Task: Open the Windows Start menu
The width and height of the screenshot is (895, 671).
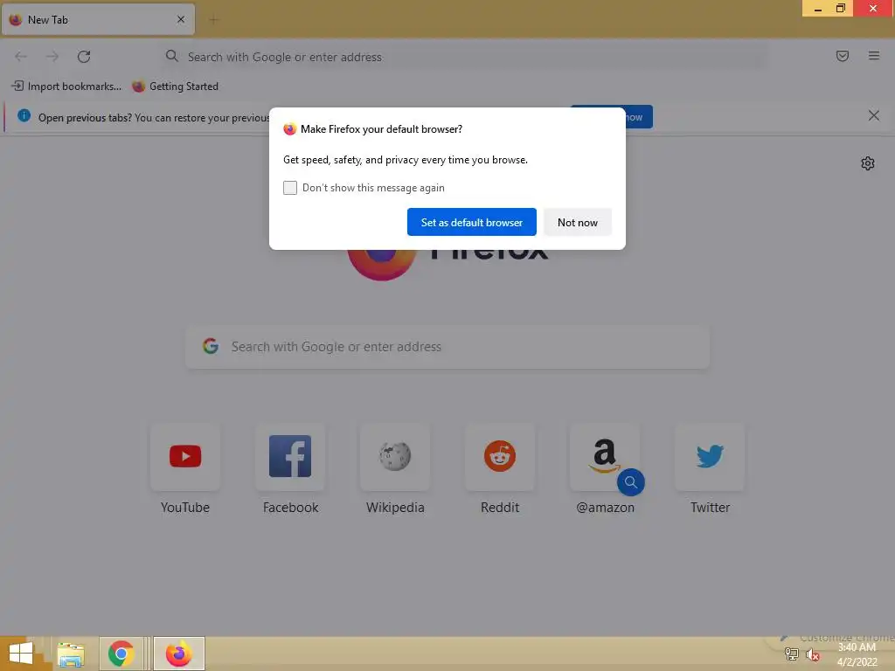Action: coord(21,654)
